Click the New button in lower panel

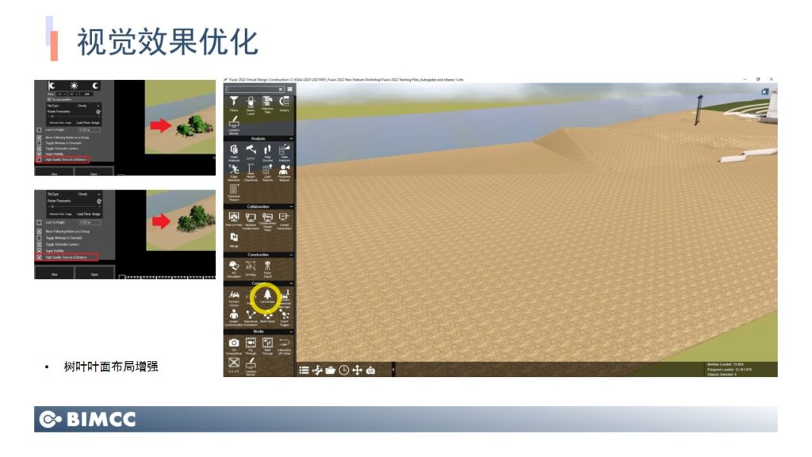(x=55, y=274)
